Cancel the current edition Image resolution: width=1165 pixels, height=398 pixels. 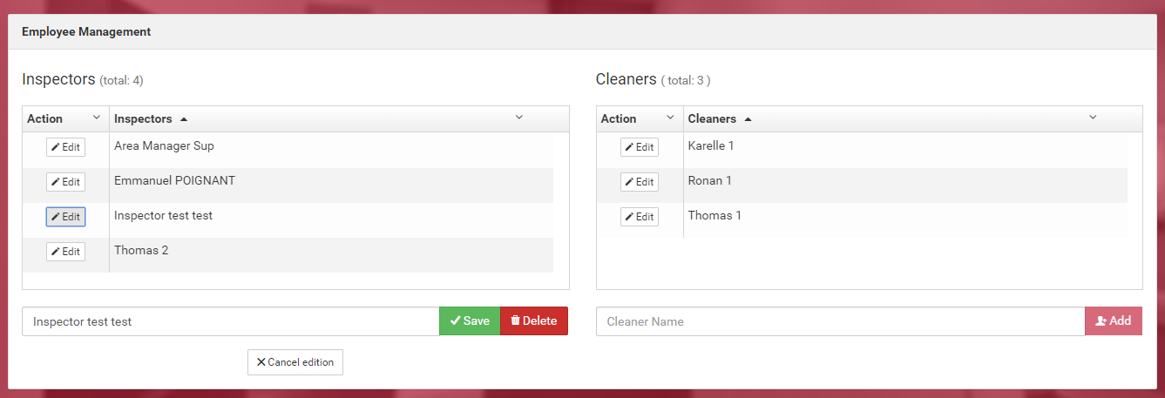tap(295, 362)
